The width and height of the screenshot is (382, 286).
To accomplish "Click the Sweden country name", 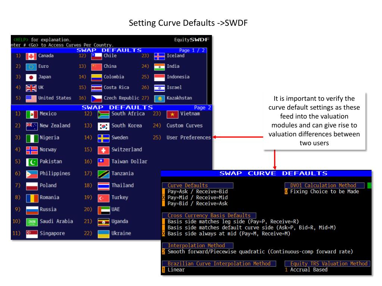I will pos(120,138).
